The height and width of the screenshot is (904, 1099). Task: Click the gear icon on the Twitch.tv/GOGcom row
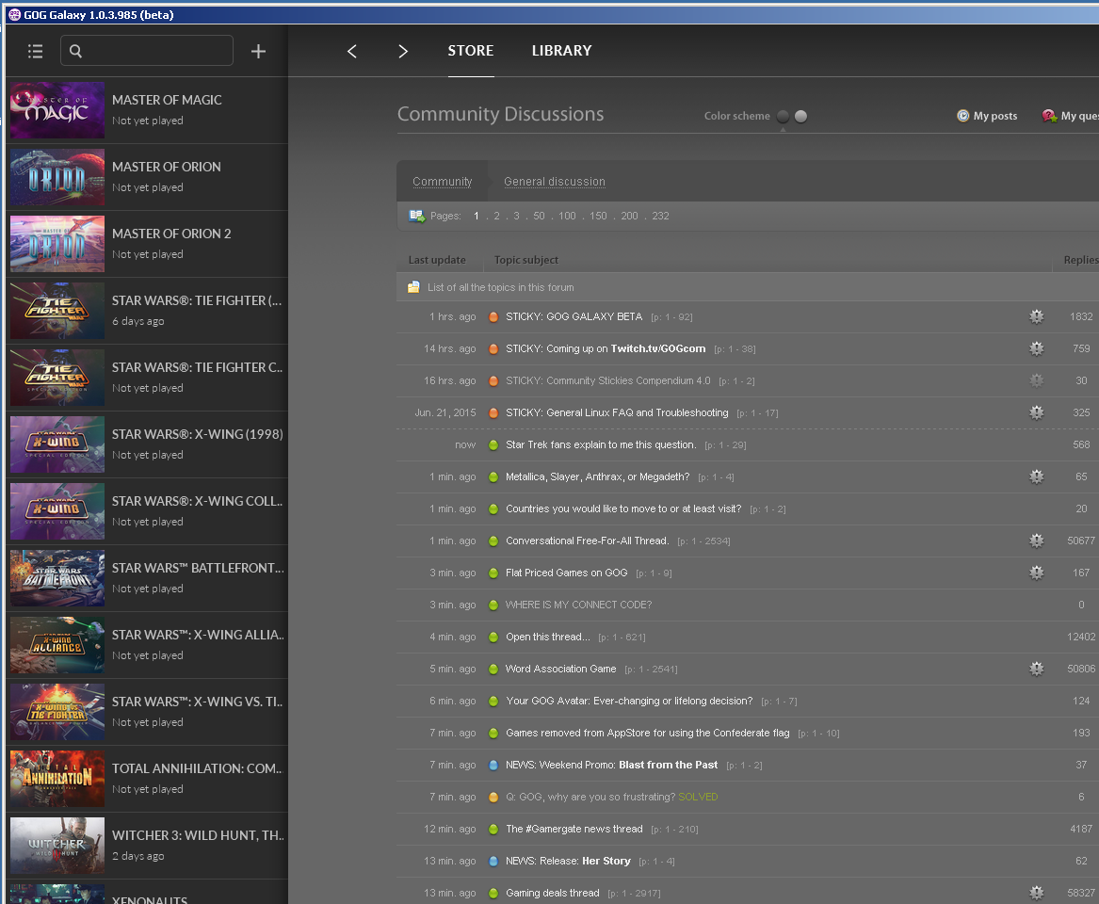tap(1037, 348)
